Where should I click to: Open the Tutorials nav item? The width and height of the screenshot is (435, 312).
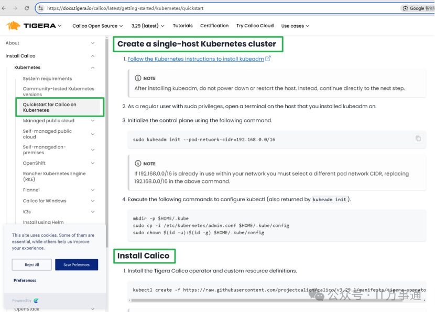182,26
